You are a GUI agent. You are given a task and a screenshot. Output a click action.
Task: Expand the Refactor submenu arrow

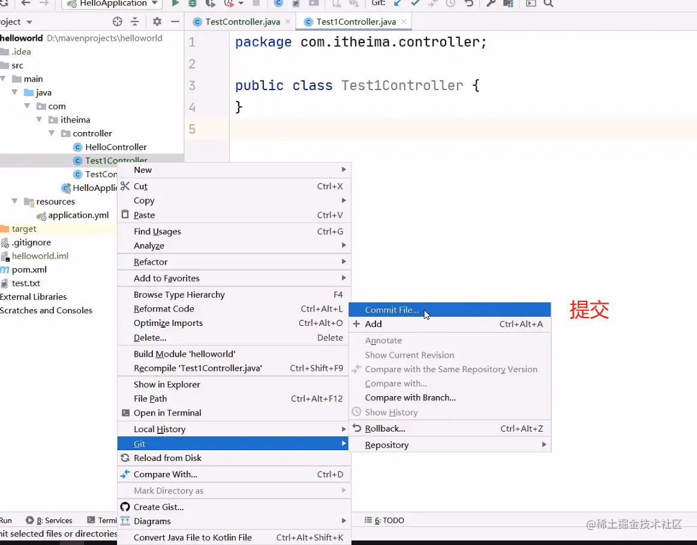point(344,262)
